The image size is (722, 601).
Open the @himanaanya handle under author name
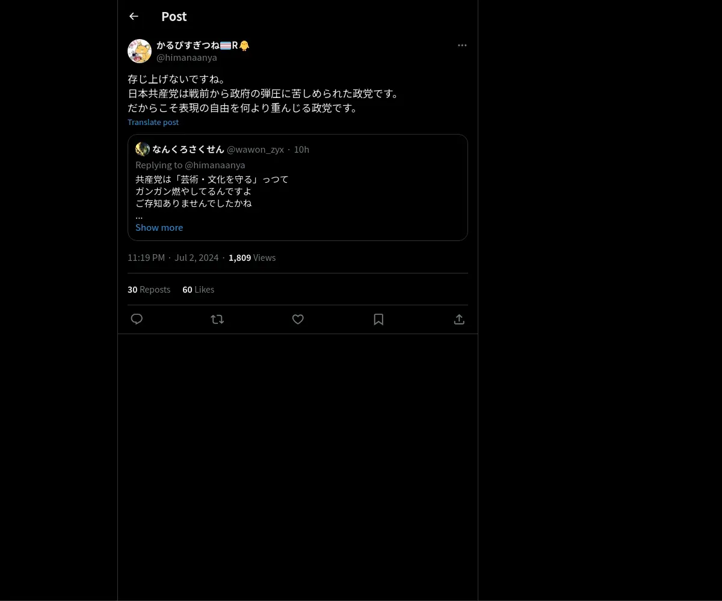pos(187,58)
